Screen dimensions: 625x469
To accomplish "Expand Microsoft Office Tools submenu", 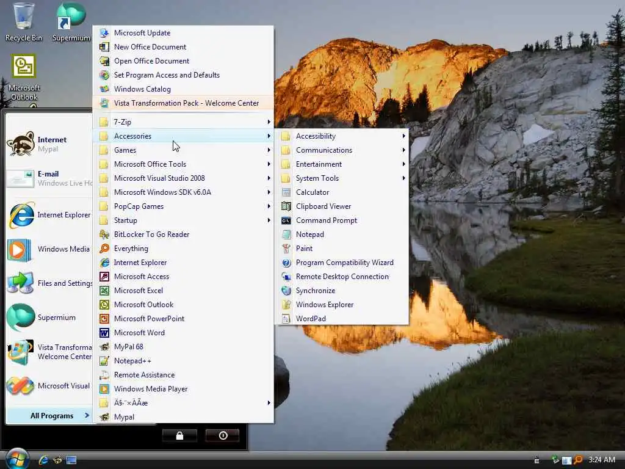I will 183,164.
